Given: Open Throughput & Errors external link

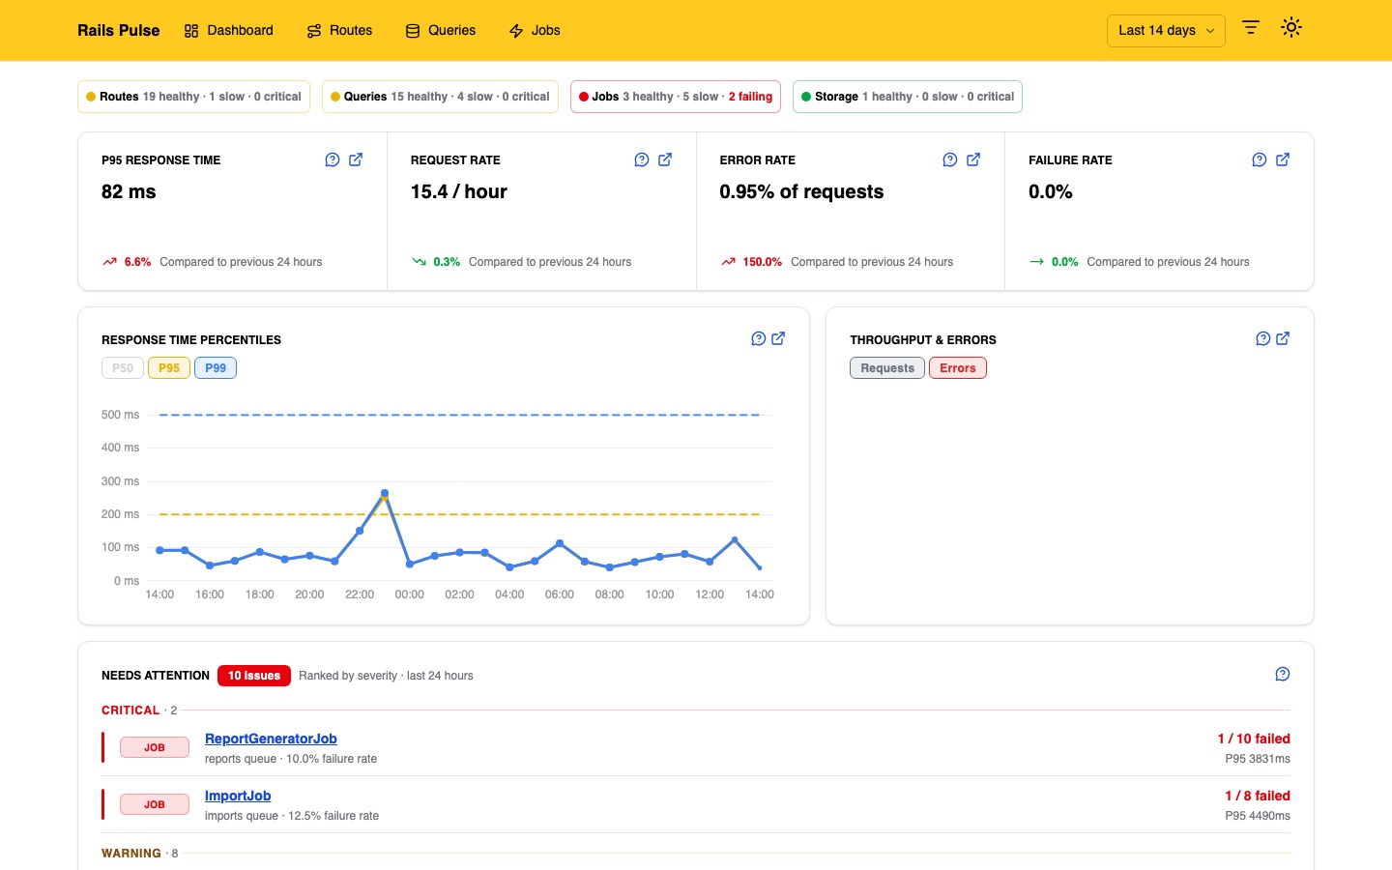Looking at the screenshot, I should (1283, 338).
